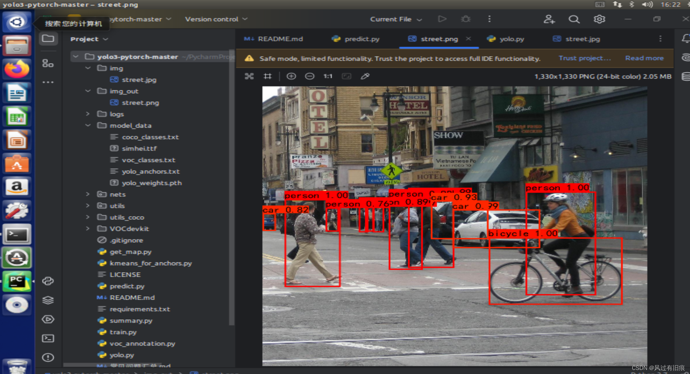Click the Trust project link
This screenshot has height=374, width=690.
585,58
